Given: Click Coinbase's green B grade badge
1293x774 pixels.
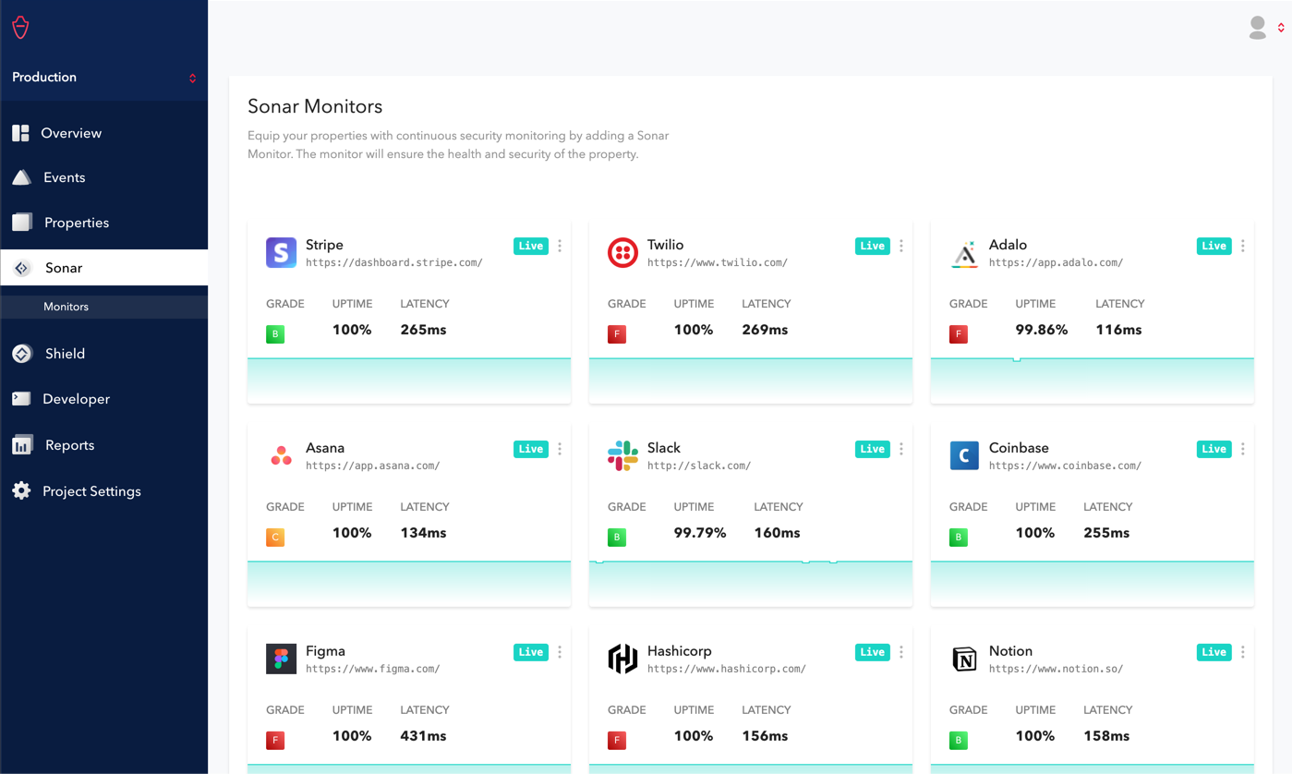Looking at the screenshot, I should [959, 538].
